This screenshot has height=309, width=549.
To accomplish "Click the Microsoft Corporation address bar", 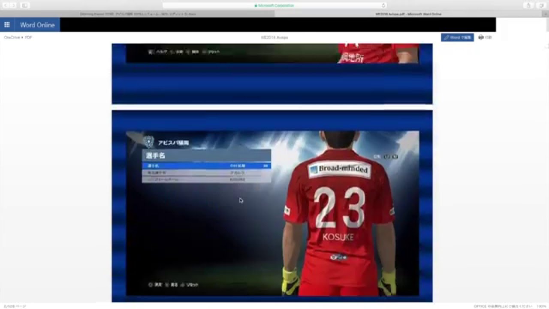I will (x=274, y=6).
